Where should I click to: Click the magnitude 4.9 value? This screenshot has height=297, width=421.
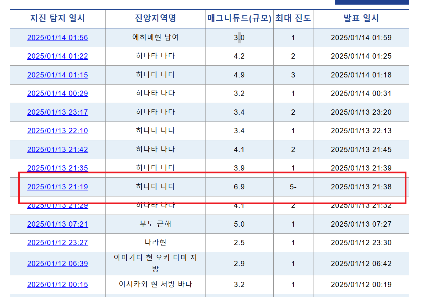239,75
